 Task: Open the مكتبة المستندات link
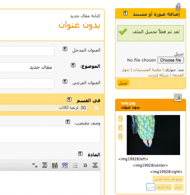(x=147, y=70)
